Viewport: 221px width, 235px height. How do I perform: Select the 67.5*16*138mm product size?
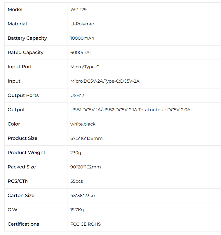[x=86, y=138]
